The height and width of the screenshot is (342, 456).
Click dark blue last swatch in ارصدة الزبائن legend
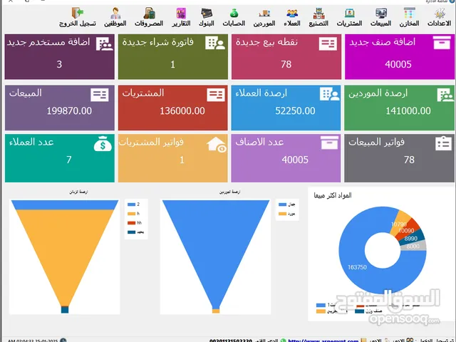(131, 232)
